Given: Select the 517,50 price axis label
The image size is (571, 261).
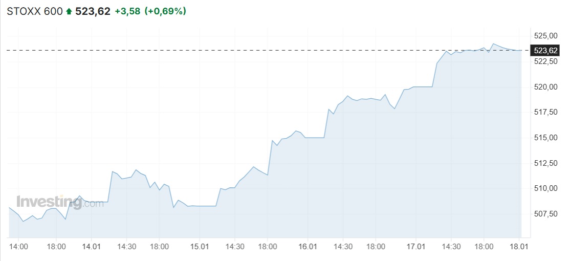Looking at the screenshot, I should (x=545, y=112).
